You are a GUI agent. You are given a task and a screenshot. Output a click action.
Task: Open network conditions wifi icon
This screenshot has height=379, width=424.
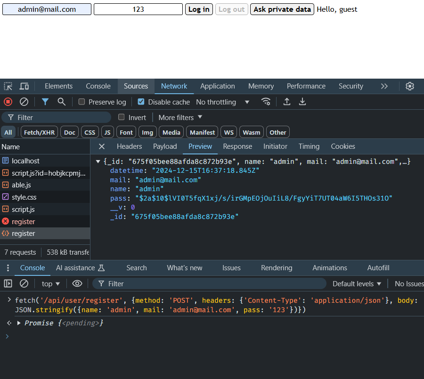[266, 102]
